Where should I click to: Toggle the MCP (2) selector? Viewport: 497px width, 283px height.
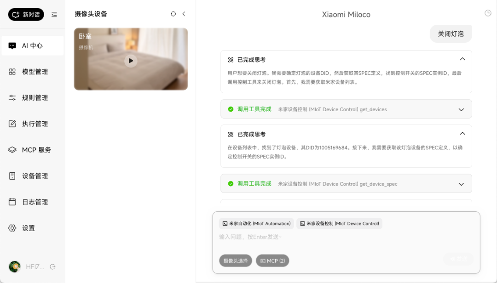click(x=272, y=260)
